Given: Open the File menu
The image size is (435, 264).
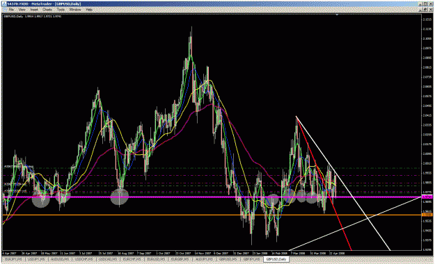Looking at the screenshot, I should point(11,10).
